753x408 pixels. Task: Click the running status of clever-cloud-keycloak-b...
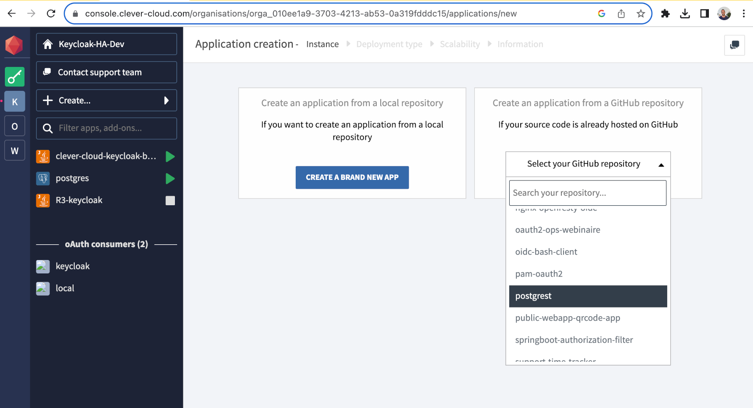coord(170,156)
